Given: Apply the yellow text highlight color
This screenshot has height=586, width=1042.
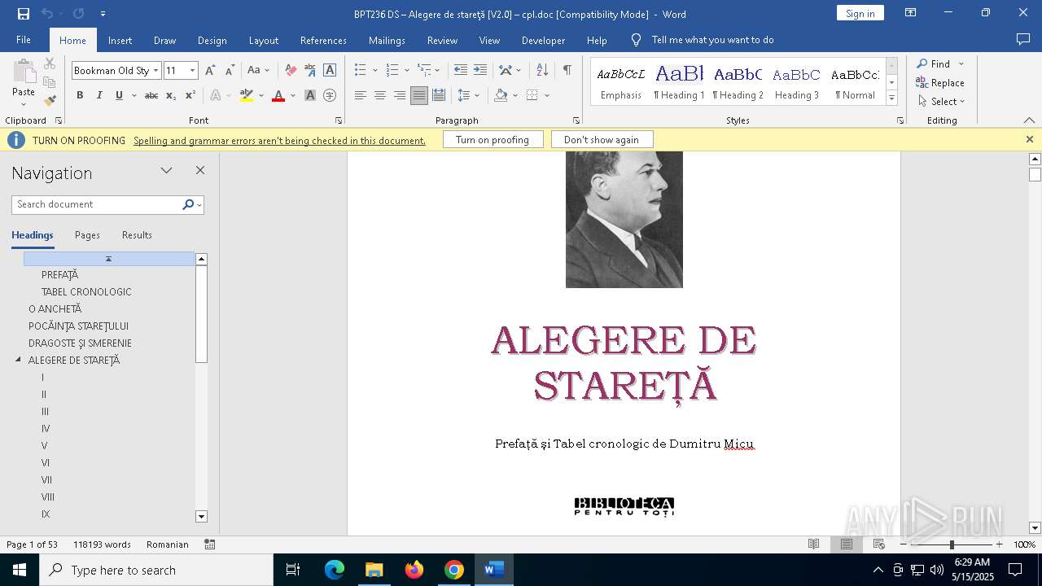Looking at the screenshot, I should click(x=247, y=95).
